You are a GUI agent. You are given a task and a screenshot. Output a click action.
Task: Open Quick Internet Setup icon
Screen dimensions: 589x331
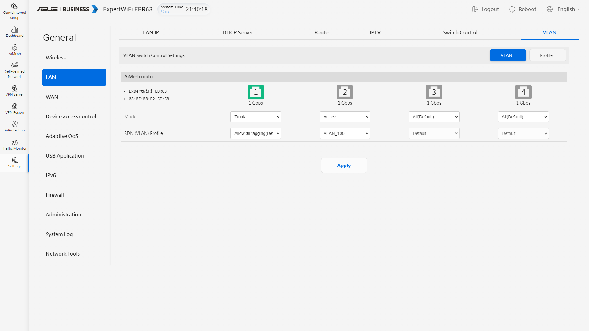pos(14,7)
